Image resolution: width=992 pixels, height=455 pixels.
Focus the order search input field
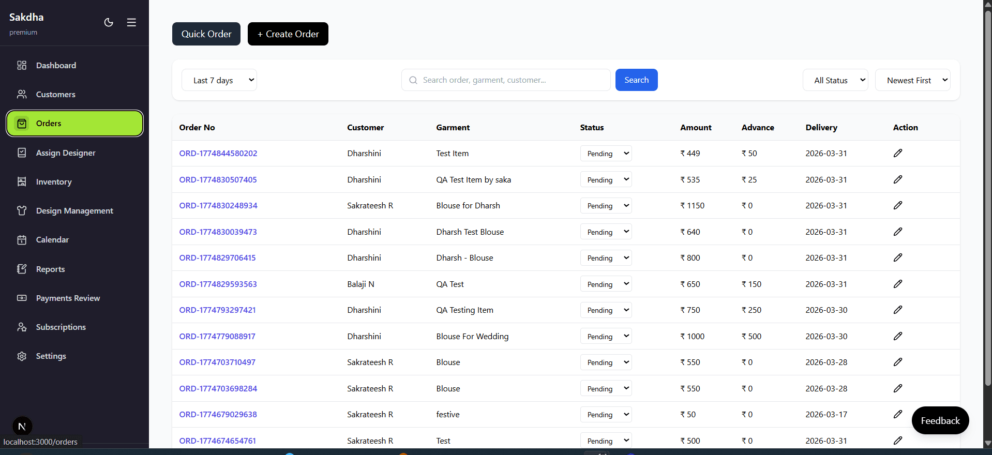tap(506, 80)
